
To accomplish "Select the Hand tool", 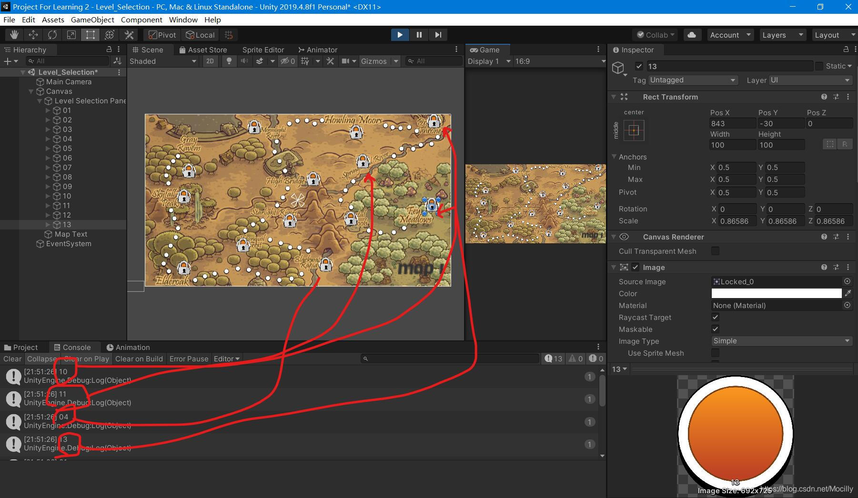I will pos(14,35).
